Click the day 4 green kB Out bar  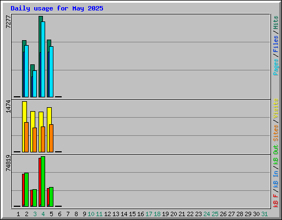(x=43, y=182)
